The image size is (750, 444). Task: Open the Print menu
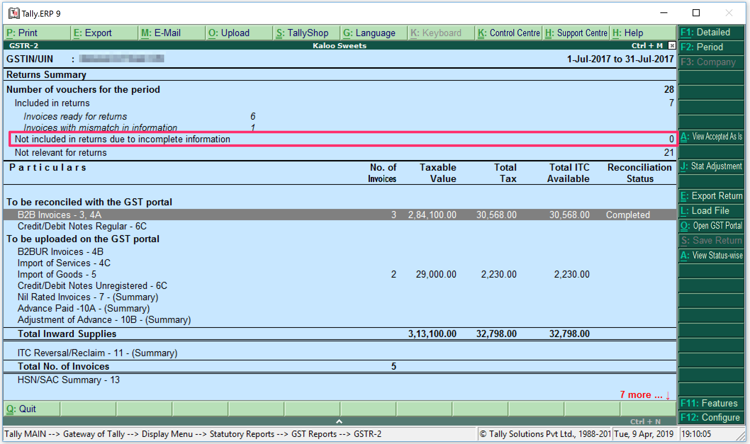click(x=22, y=33)
